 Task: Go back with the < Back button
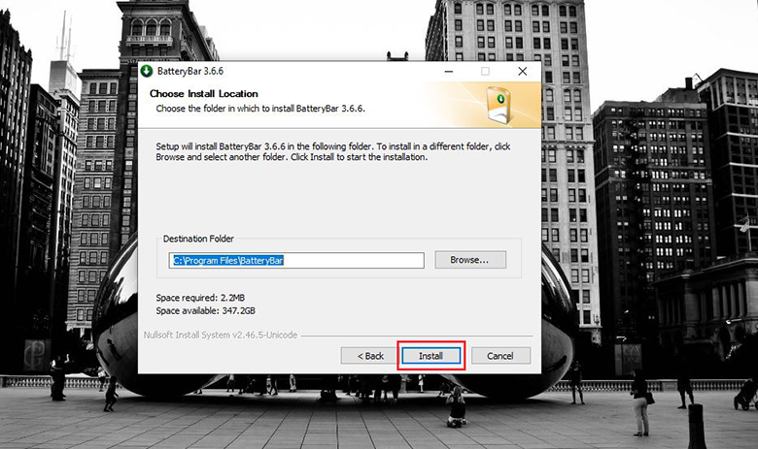pyautogui.click(x=369, y=356)
